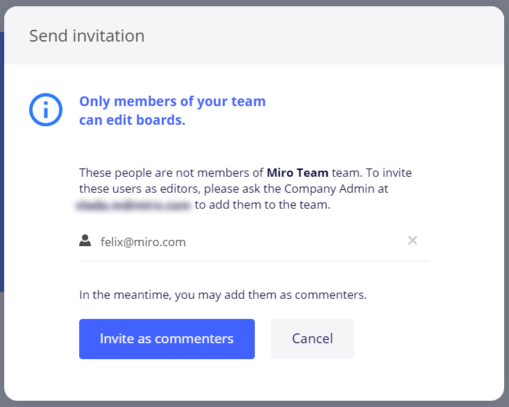Click the 'can edit boards.' heading line

(x=132, y=120)
